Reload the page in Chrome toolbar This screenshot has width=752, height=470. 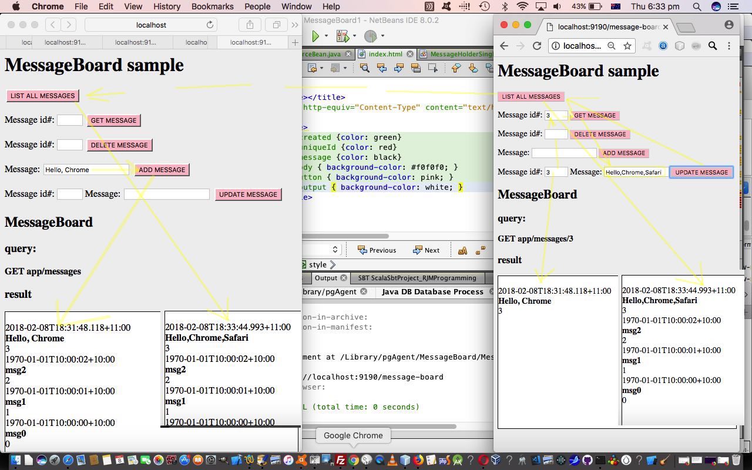(x=536, y=46)
